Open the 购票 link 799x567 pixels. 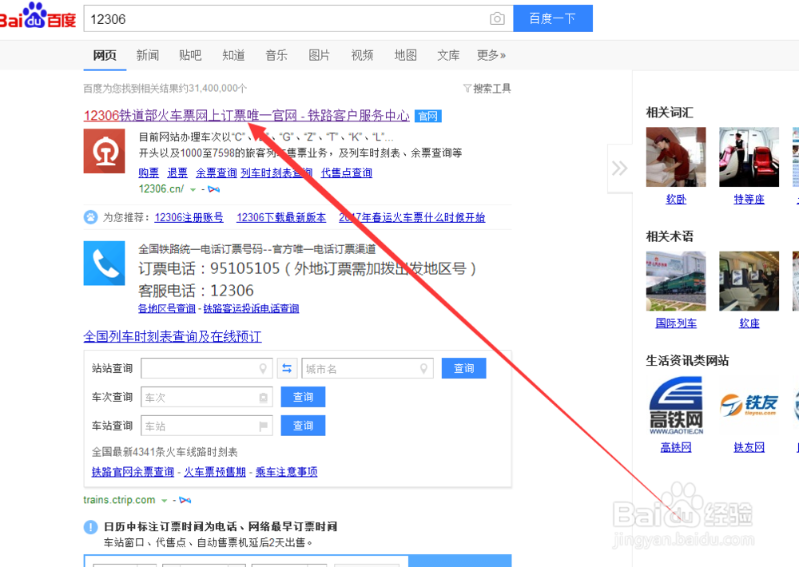coord(149,172)
